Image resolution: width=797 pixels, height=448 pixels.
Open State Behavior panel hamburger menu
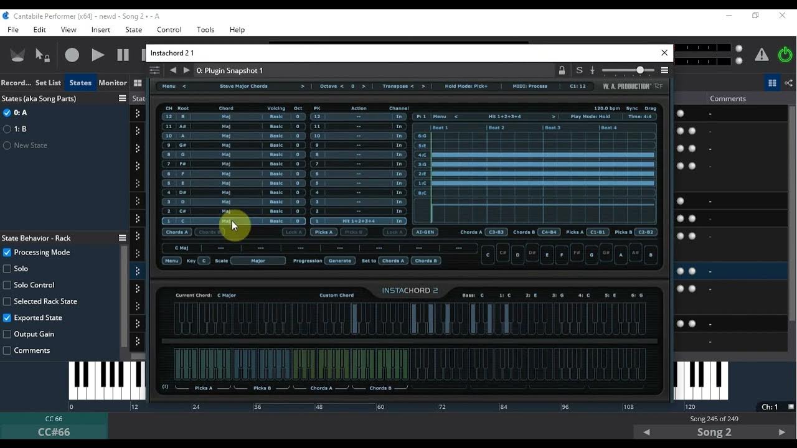(x=123, y=238)
